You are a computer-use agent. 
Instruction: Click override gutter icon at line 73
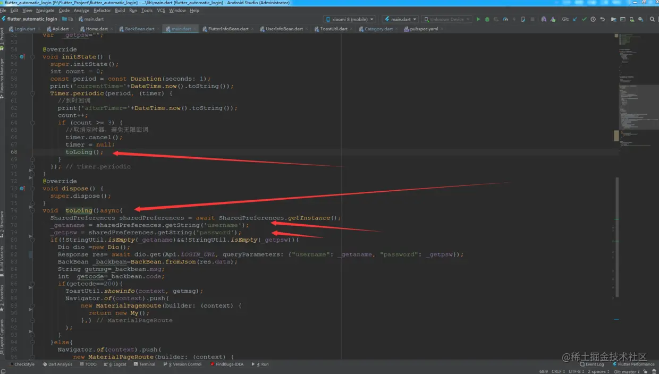click(22, 188)
